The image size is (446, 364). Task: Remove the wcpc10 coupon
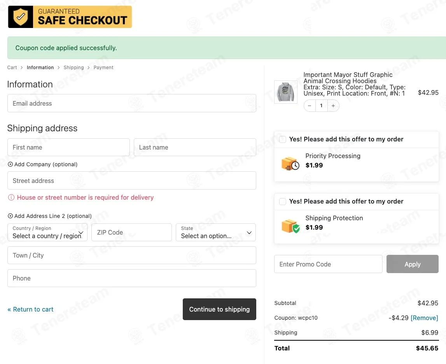pyautogui.click(x=424, y=318)
